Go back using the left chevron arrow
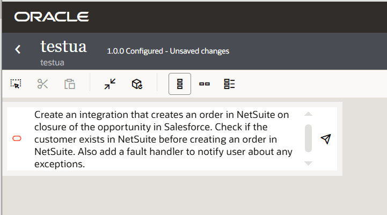 tap(18, 49)
